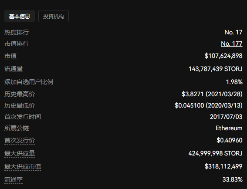This screenshot has height=189, width=247.
Task: Switch to the 基本信息 tab
Action: coord(20,16)
